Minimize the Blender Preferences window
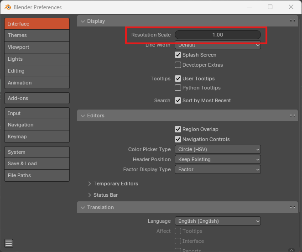 pyautogui.click(x=250, y=7)
